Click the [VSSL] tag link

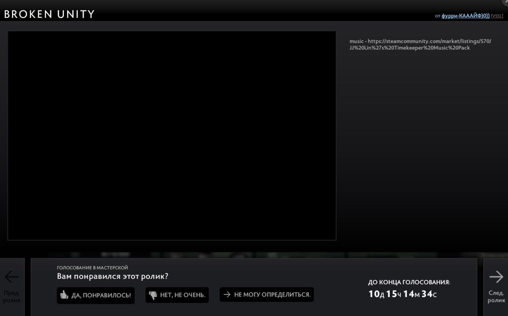click(497, 16)
